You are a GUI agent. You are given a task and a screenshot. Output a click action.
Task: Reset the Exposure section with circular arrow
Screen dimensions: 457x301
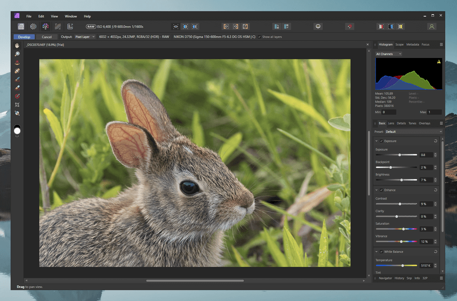[436, 141]
